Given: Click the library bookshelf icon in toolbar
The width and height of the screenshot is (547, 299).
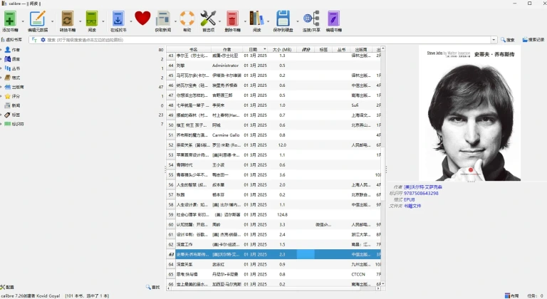Looking at the screenshot, I should pyautogui.click(x=256, y=19).
